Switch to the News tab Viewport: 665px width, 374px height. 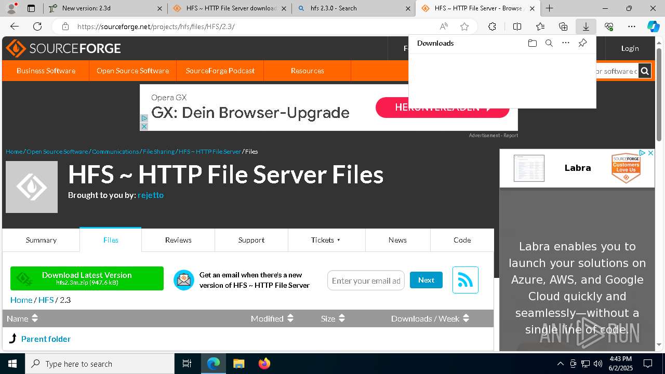pos(397,240)
